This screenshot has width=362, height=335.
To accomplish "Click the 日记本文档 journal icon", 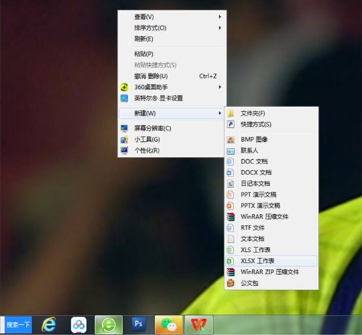I will pos(230,184).
